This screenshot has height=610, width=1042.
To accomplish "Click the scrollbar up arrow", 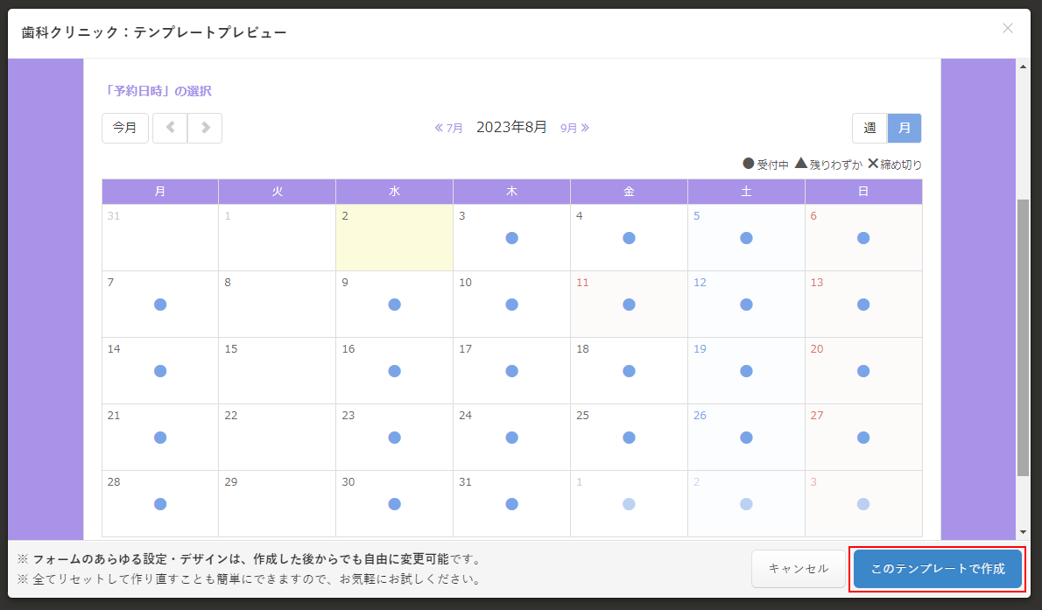I will point(1023,67).
